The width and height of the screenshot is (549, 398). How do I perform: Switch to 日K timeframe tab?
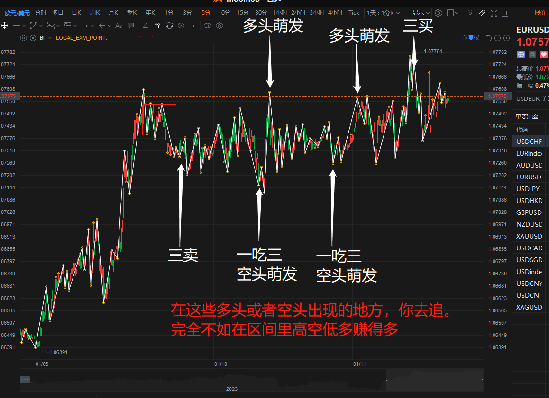[x=76, y=13]
